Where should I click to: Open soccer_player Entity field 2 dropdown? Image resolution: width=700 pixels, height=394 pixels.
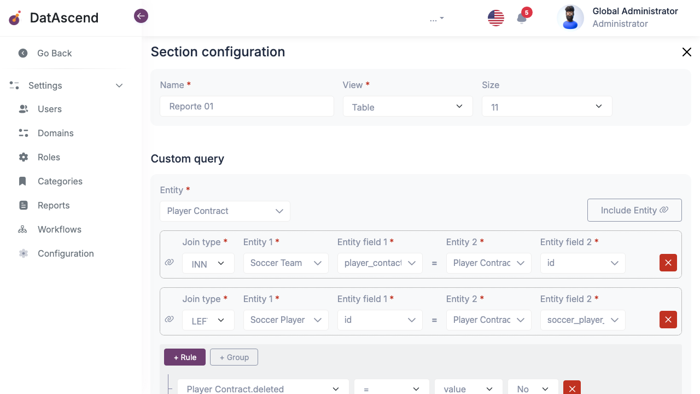click(x=583, y=320)
